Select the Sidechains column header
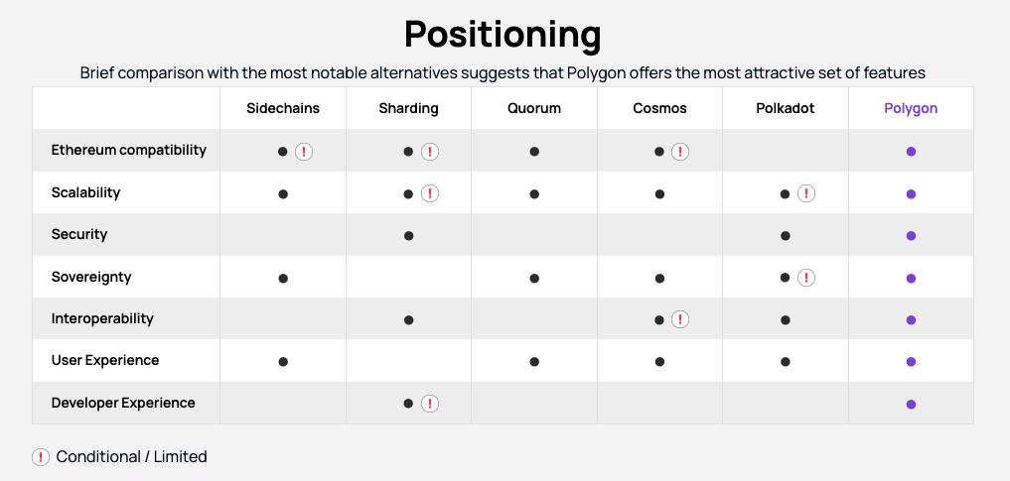1010x481 pixels. [283, 108]
